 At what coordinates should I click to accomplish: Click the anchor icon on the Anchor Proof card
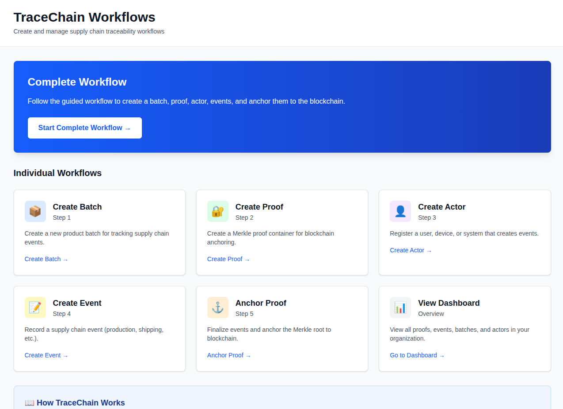218,308
